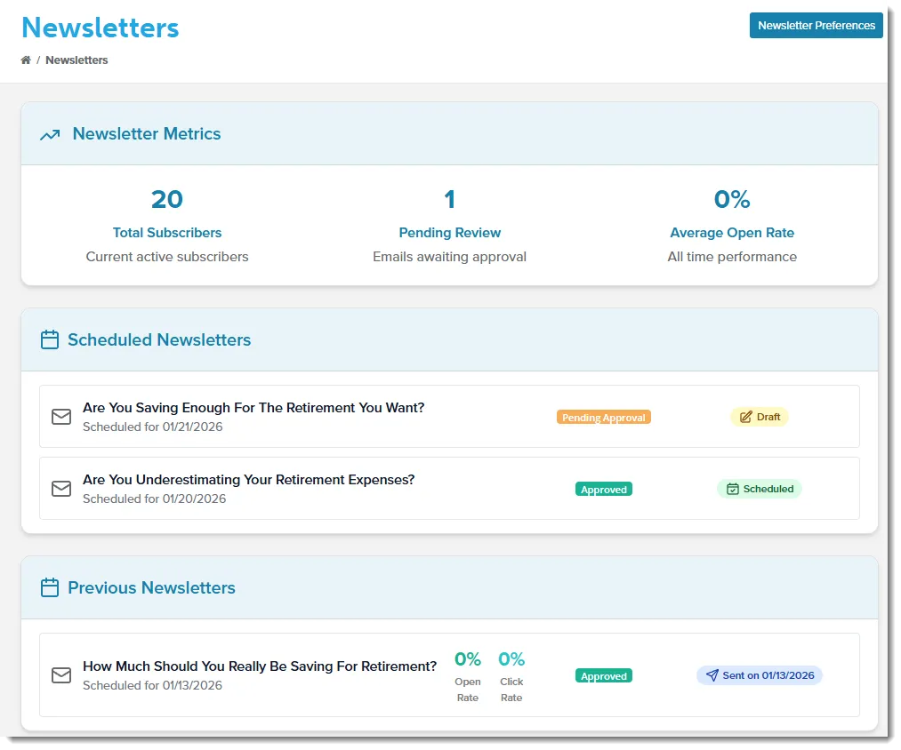Click Approved badge on Underestimating Expenses row

coord(603,490)
